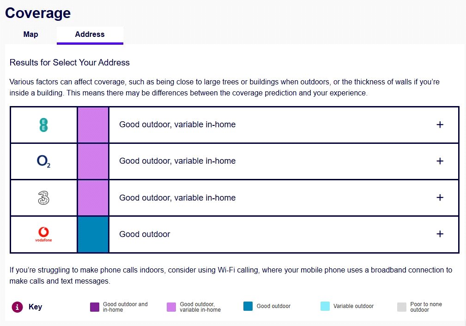Viewport: 466px width, 326px height.
Task: Switch to the Map tab
Action: click(30, 35)
